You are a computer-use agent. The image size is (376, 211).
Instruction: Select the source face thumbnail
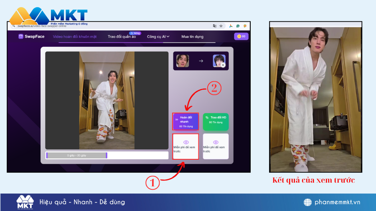pyautogui.click(x=183, y=61)
